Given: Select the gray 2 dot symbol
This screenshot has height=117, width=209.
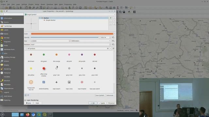Looking at the screenshot, I should (x=69, y=69).
